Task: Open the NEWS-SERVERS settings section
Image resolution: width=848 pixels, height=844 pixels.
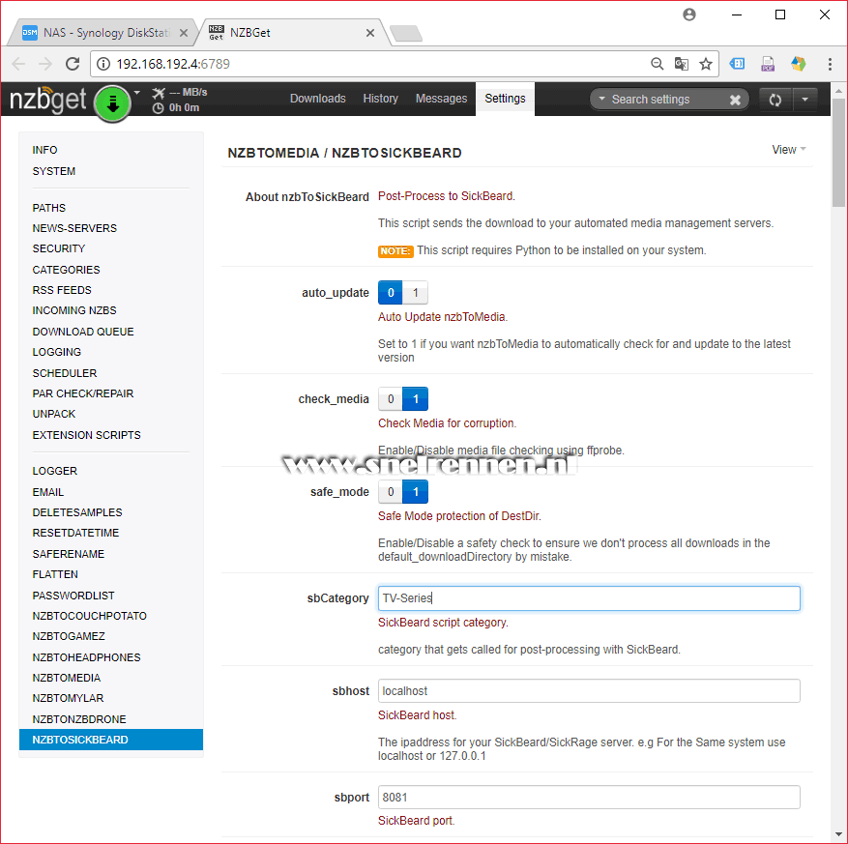Action: (74, 228)
